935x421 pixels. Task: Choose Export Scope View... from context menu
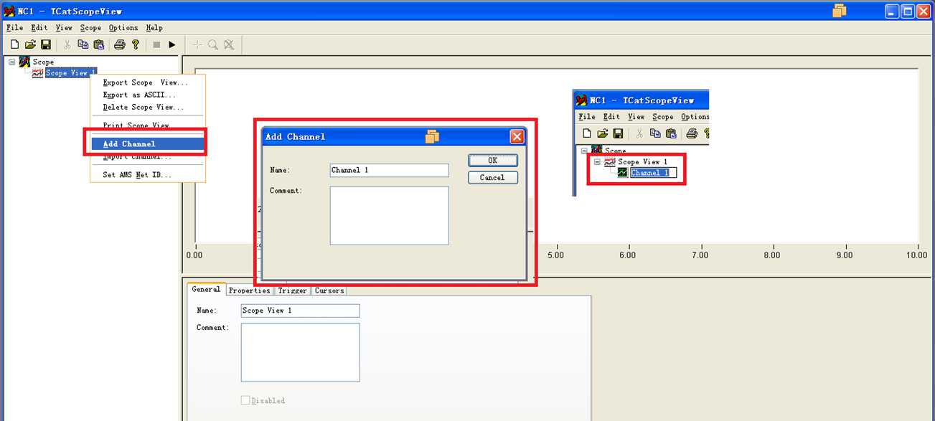[146, 82]
